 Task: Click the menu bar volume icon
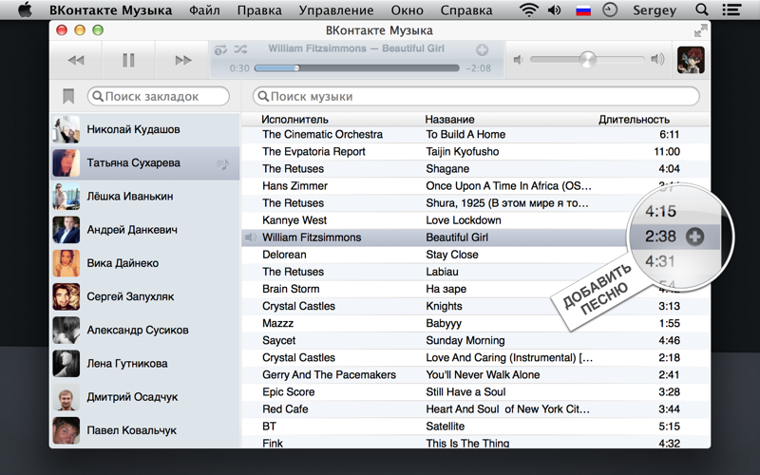point(555,10)
